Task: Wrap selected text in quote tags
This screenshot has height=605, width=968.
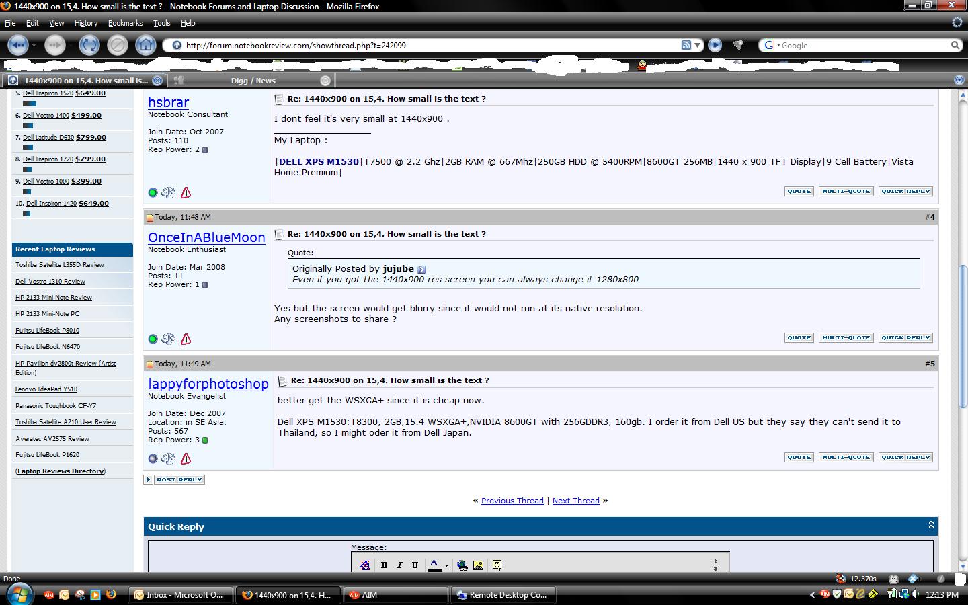Action: point(497,565)
